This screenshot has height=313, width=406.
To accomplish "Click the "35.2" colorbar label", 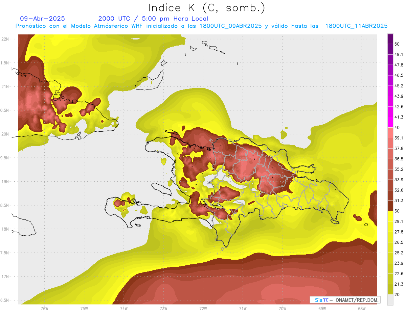I will click(x=399, y=169).
